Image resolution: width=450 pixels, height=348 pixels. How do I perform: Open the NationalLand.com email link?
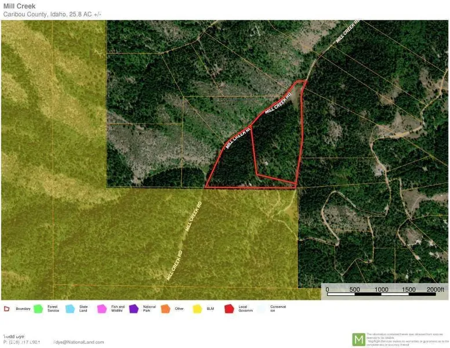pyautogui.click(x=78, y=342)
